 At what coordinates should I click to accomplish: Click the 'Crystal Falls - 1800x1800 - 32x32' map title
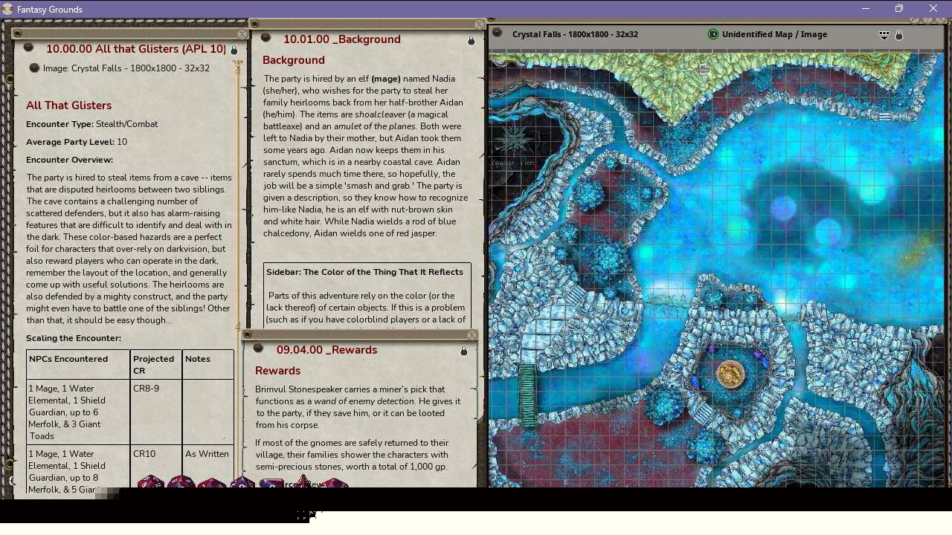click(x=575, y=34)
